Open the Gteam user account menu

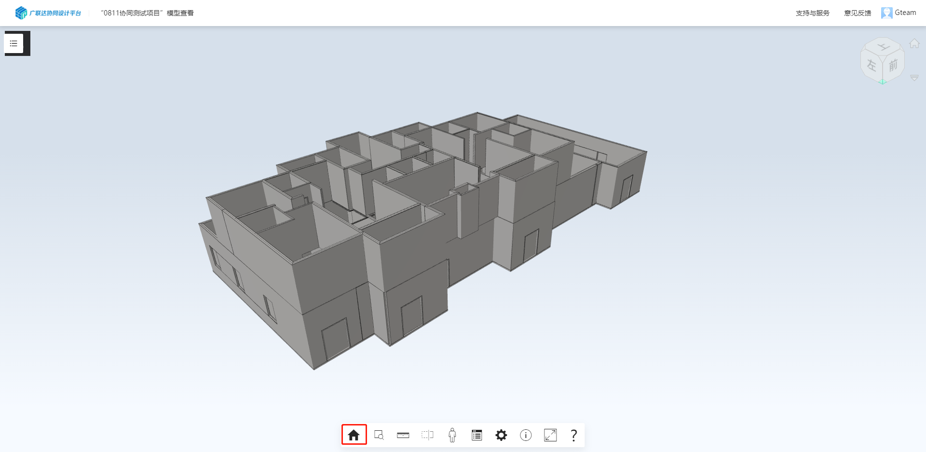click(x=899, y=13)
